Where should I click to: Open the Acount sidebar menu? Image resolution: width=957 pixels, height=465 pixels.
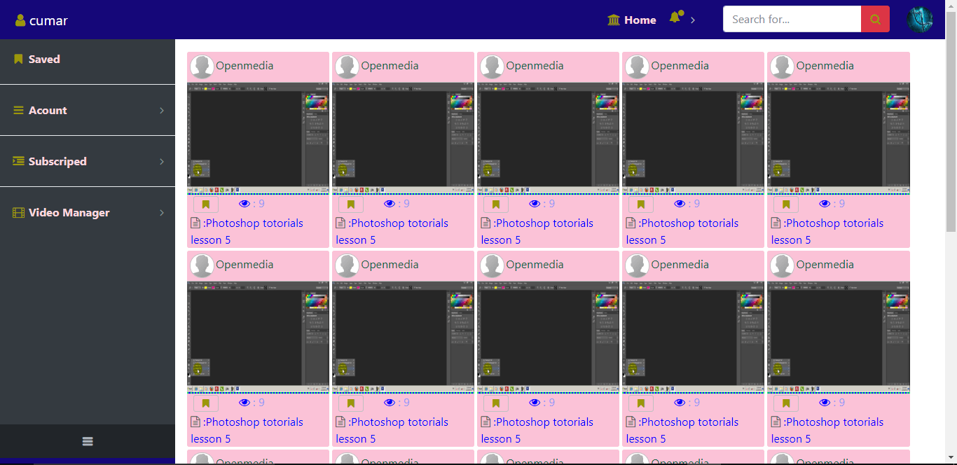pos(88,110)
